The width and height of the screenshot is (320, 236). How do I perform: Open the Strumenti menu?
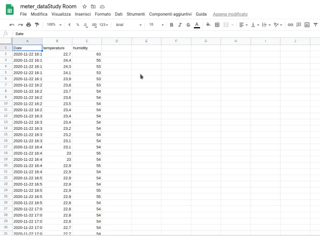135,14
